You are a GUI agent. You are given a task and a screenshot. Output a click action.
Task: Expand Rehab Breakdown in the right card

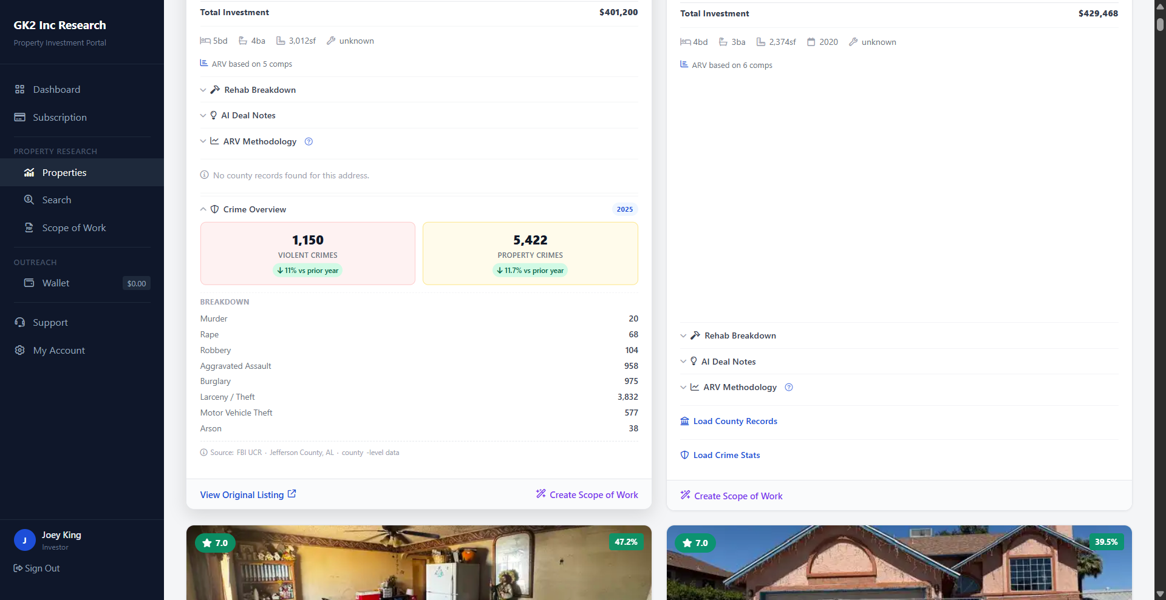pyautogui.click(x=740, y=335)
